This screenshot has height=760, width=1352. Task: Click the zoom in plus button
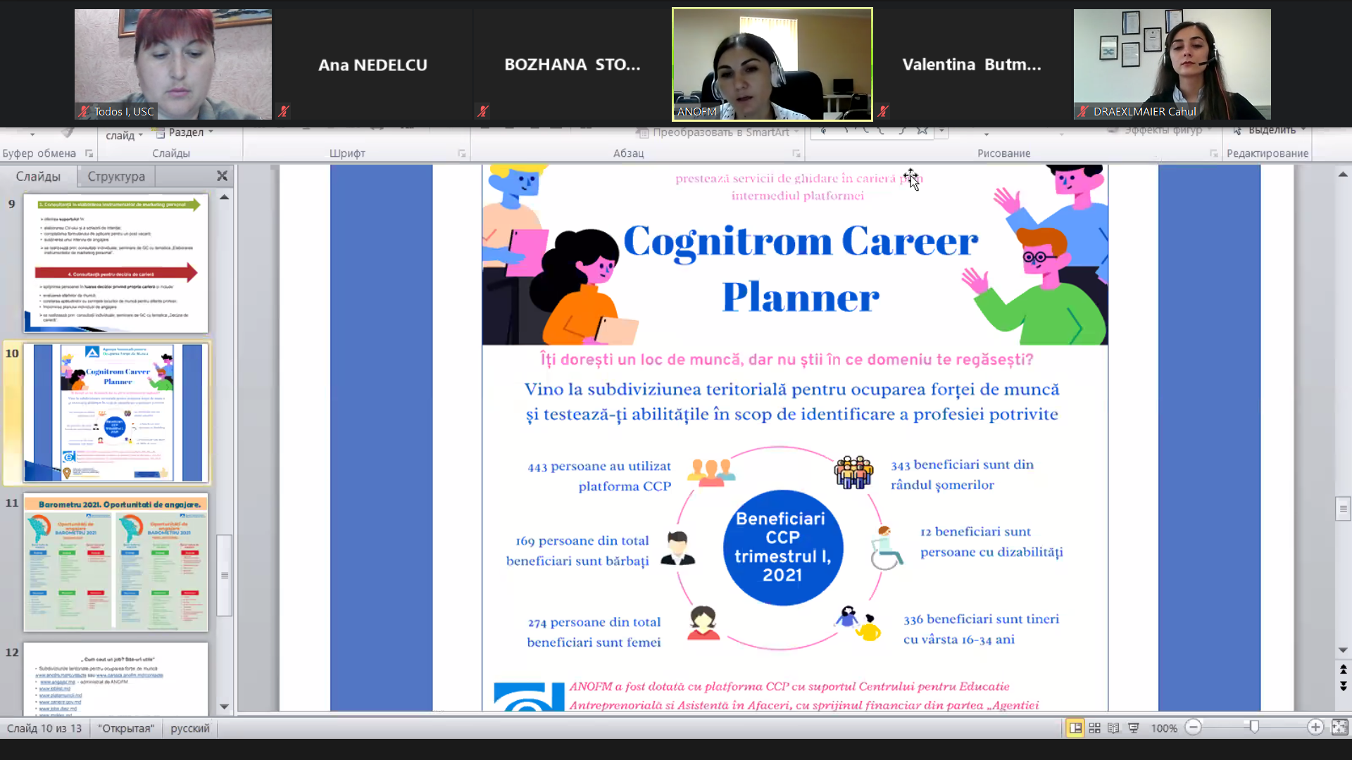1315,728
